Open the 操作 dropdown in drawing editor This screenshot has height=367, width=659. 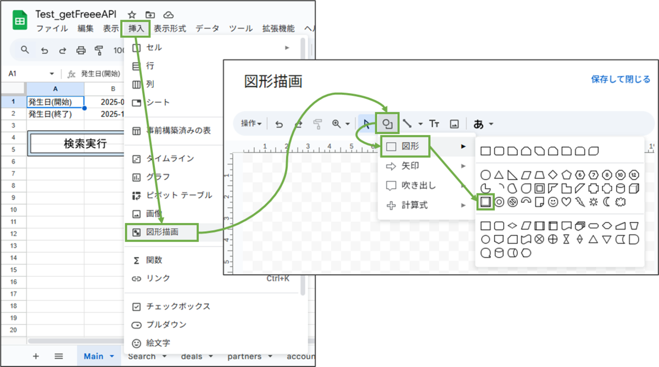pos(250,124)
